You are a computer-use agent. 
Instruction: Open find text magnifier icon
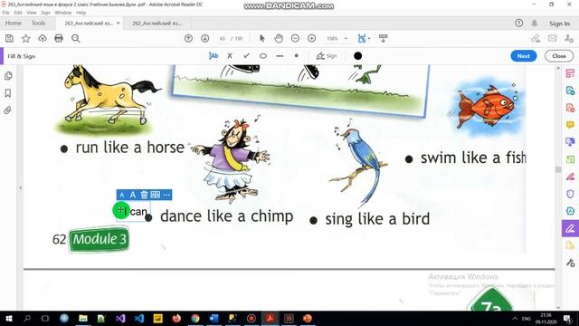pyautogui.click(x=76, y=38)
